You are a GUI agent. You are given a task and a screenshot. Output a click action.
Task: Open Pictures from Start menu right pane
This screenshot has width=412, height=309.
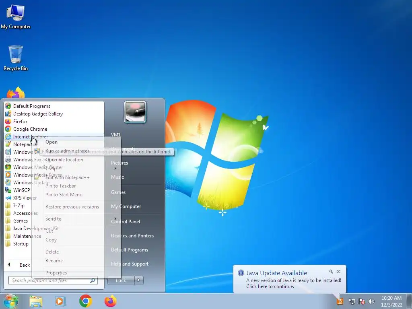point(119,163)
